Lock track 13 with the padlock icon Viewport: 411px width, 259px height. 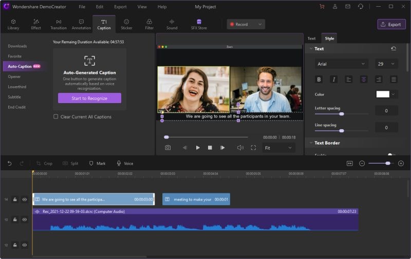pos(15,220)
